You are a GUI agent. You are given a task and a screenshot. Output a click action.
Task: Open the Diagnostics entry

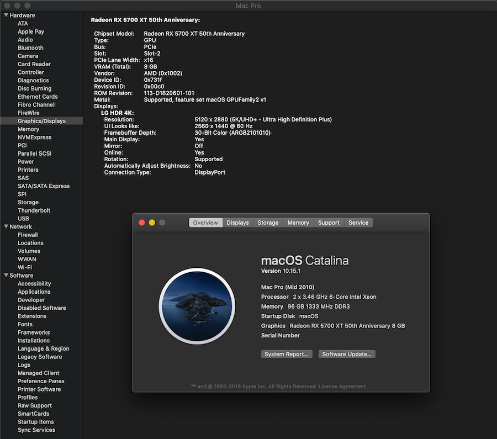(33, 80)
